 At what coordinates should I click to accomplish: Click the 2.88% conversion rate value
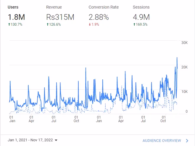click(x=99, y=17)
